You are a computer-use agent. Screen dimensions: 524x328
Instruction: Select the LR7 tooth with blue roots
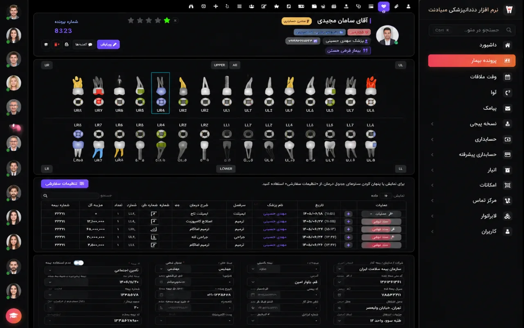click(98, 146)
